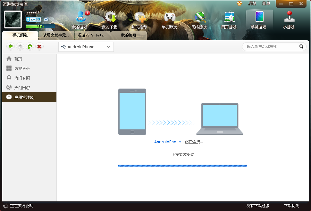
Task: Click the green 4127 experience bar
Action: tap(40, 26)
